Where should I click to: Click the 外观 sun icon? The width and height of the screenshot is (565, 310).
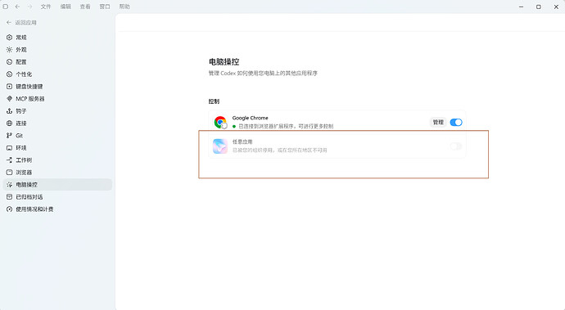pyautogui.click(x=9, y=49)
